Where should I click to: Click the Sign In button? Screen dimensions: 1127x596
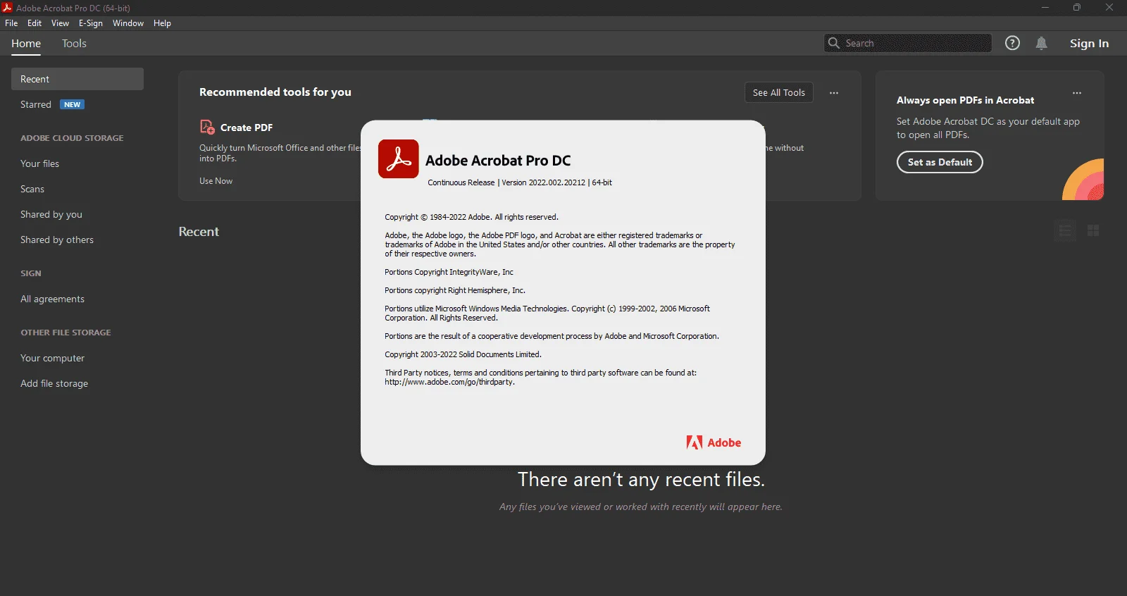tap(1089, 44)
